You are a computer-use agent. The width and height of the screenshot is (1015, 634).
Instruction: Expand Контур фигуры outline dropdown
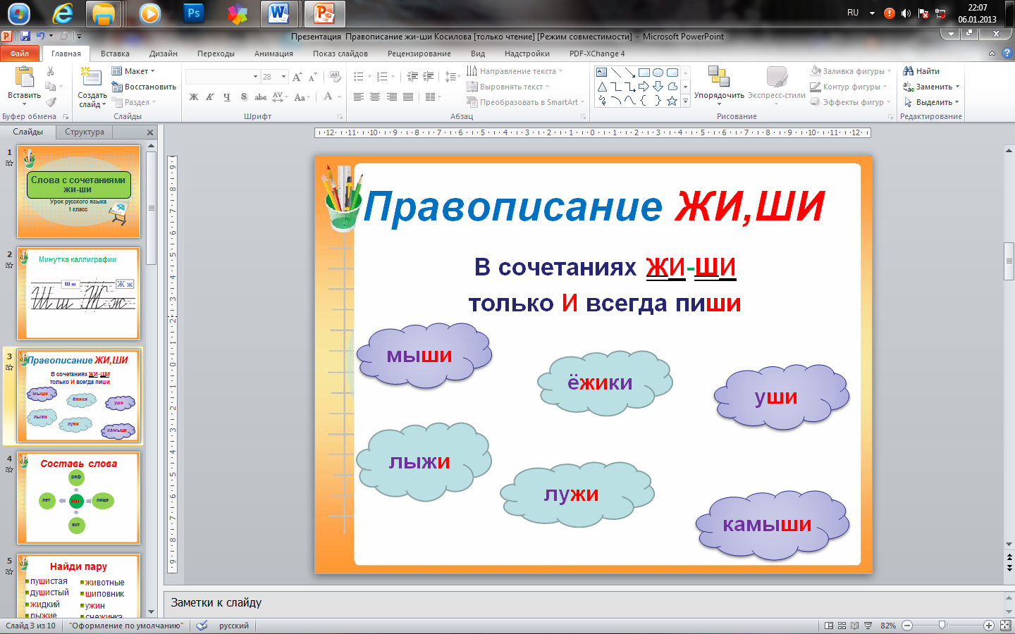point(885,87)
